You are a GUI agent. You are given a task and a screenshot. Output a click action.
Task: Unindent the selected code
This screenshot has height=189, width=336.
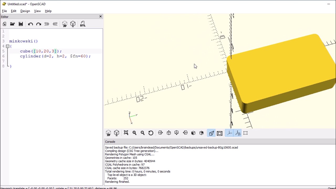pos(47,24)
